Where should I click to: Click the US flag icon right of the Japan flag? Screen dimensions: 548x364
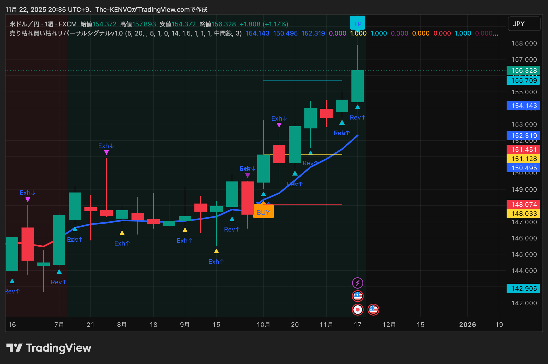[373, 310]
